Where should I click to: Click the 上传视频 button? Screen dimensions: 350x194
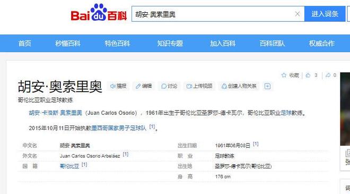(x=199, y=86)
